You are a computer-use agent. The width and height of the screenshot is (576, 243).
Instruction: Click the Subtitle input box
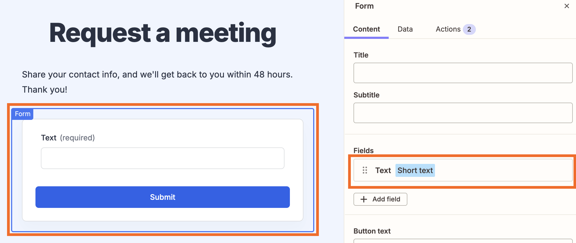pyautogui.click(x=463, y=113)
